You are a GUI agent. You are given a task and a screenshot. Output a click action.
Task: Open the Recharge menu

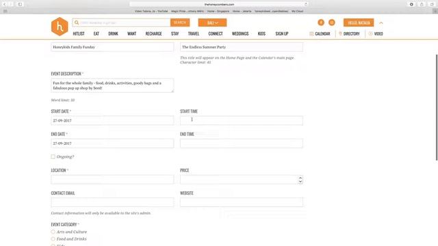153,33
